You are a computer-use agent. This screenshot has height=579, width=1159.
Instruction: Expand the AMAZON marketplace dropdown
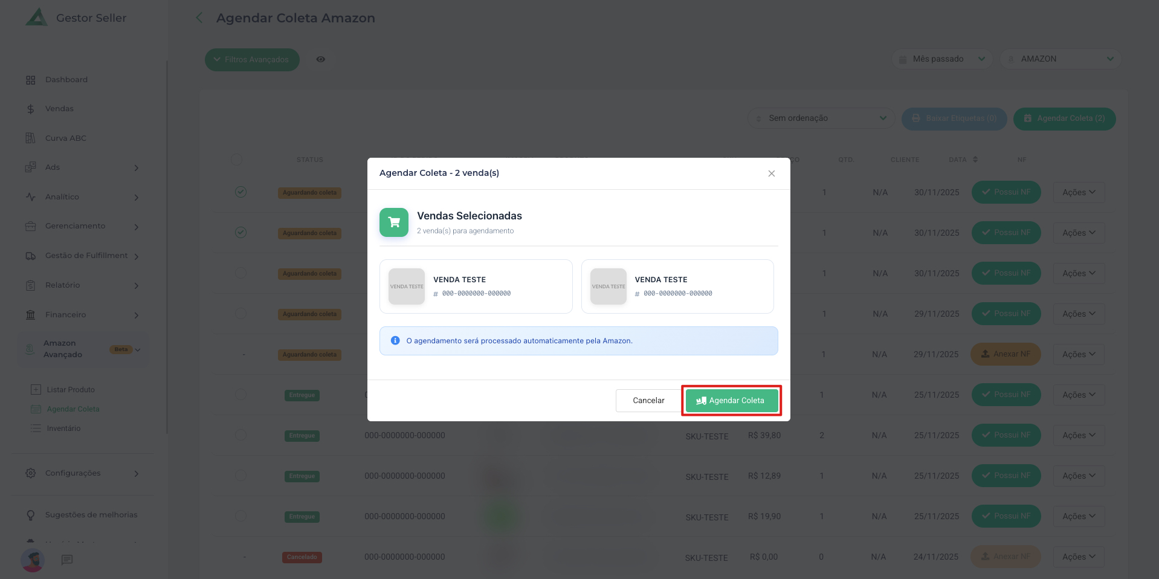pyautogui.click(x=1061, y=59)
